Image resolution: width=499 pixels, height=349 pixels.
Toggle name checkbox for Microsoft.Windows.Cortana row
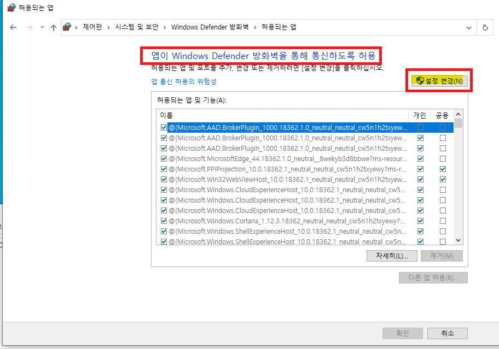pos(164,221)
